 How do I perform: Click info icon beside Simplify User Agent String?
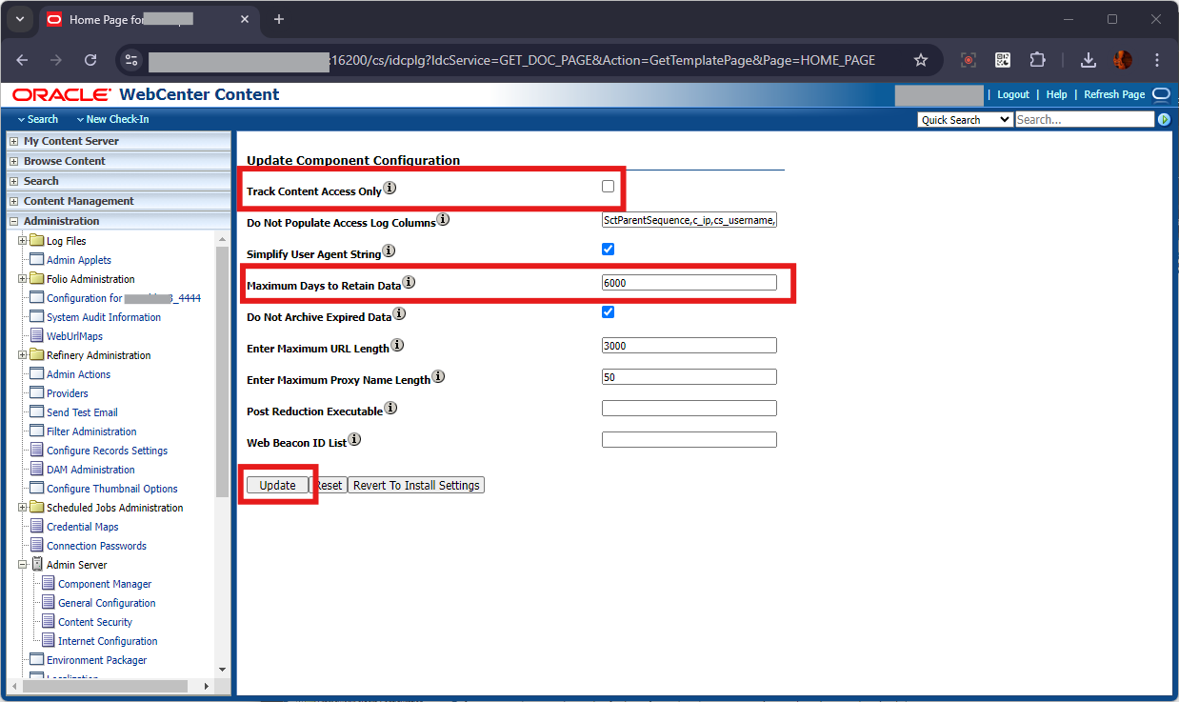coord(389,252)
